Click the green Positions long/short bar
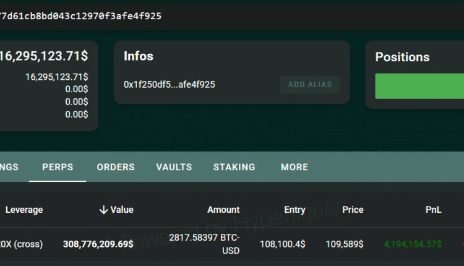The width and height of the screenshot is (464, 266). 419,86
